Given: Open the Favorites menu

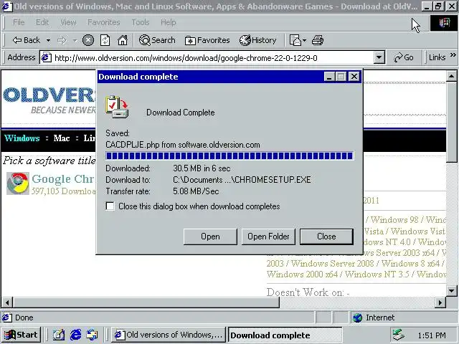Looking at the screenshot, I should coord(104,22).
